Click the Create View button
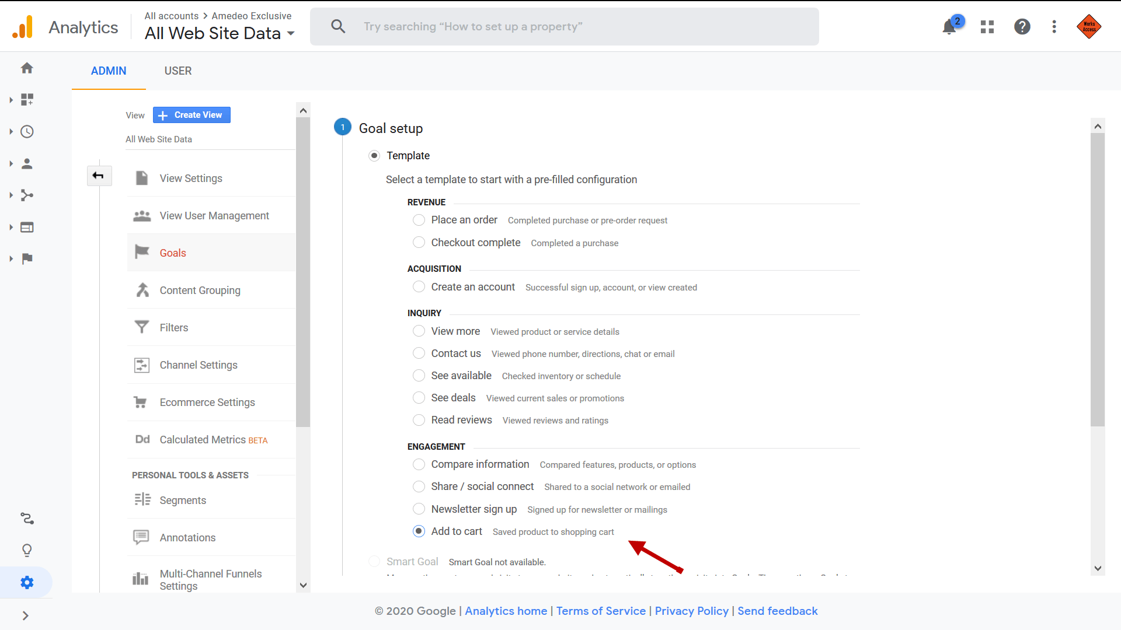 point(192,115)
